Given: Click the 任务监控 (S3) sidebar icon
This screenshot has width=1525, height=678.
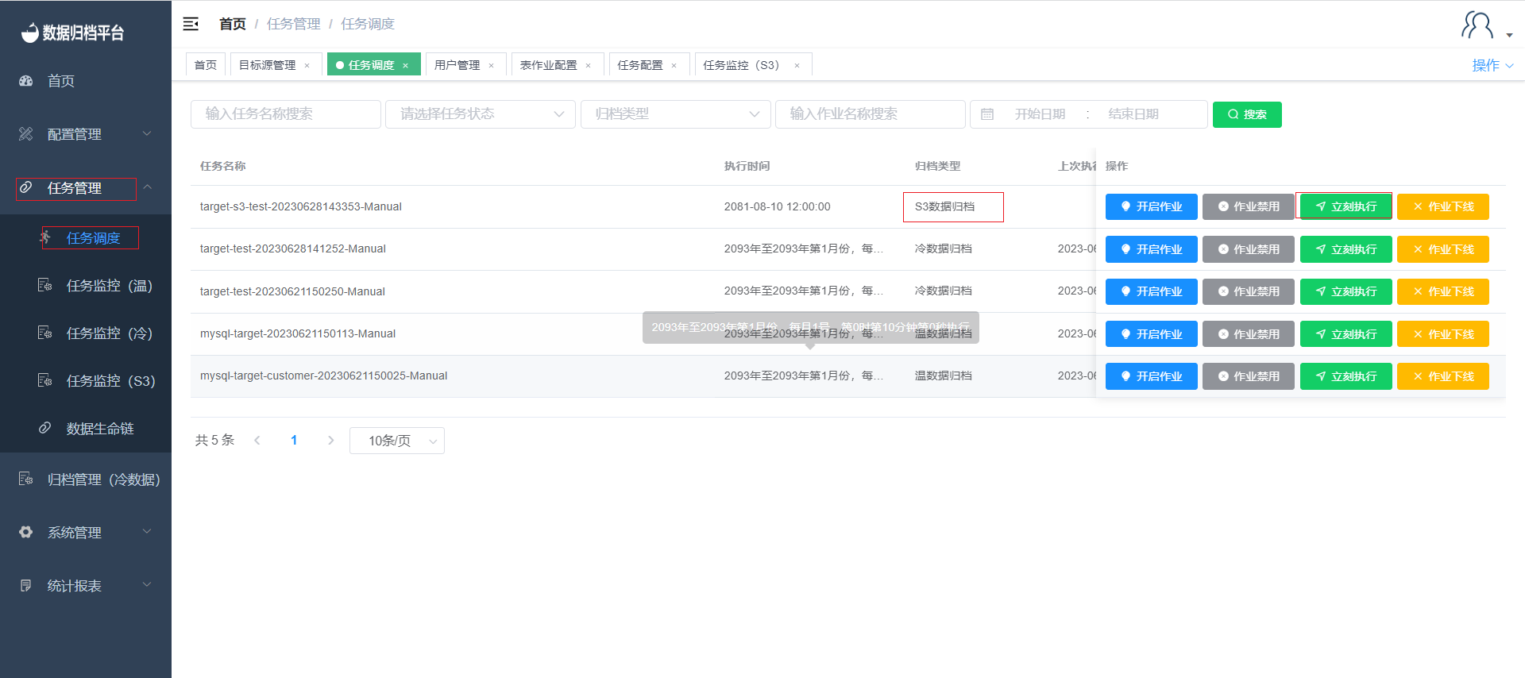Looking at the screenshot, I should click(45, 380).
